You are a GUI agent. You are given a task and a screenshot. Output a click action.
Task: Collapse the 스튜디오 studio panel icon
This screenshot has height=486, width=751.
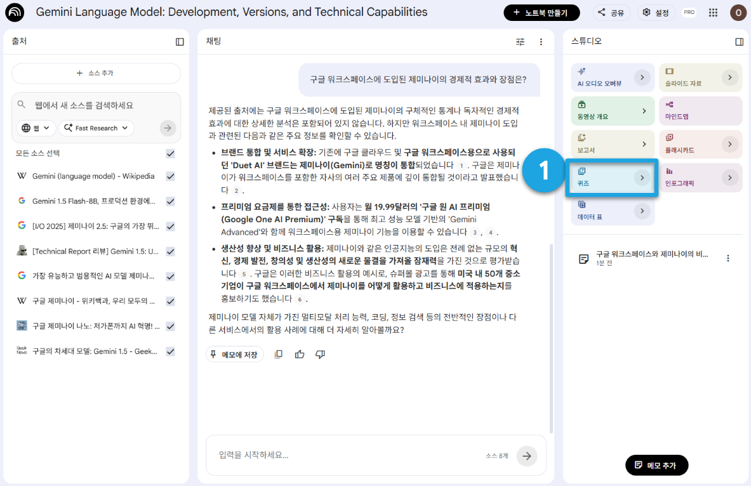pyautogui.click(x=739, y=42)
